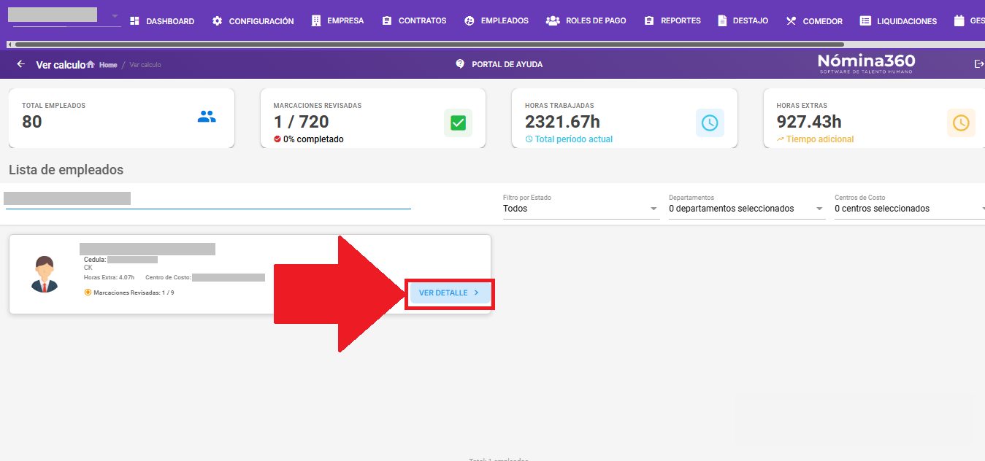Viewport: 985px width, 461px height.
Task: Select the Empleados menu
Action: click(497, 21)
